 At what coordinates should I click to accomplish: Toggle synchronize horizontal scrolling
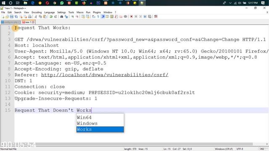(x=87, y=16)
